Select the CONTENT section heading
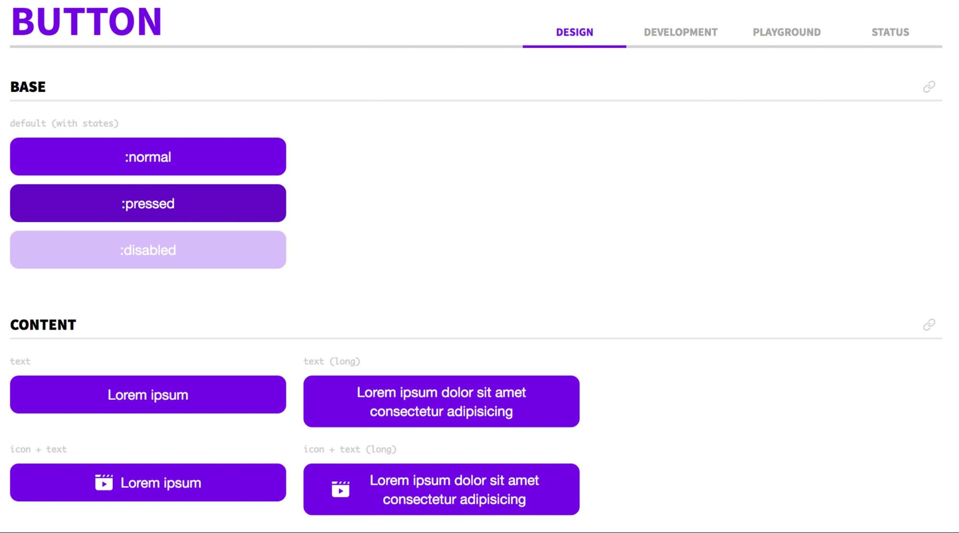 tap(43, 325)
